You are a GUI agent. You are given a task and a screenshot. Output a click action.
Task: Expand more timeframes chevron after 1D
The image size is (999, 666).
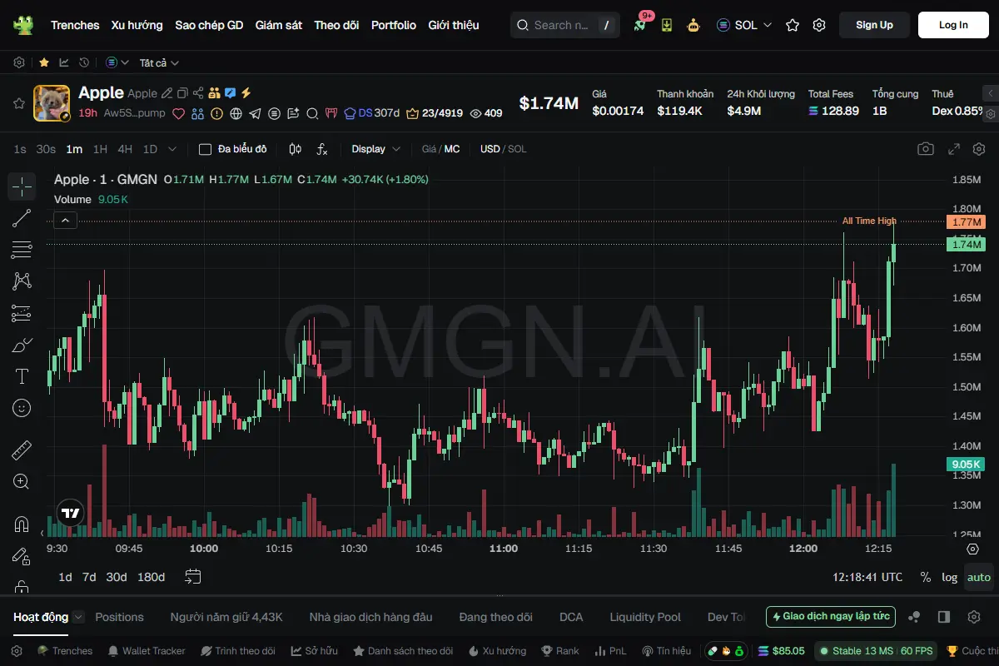172,149
